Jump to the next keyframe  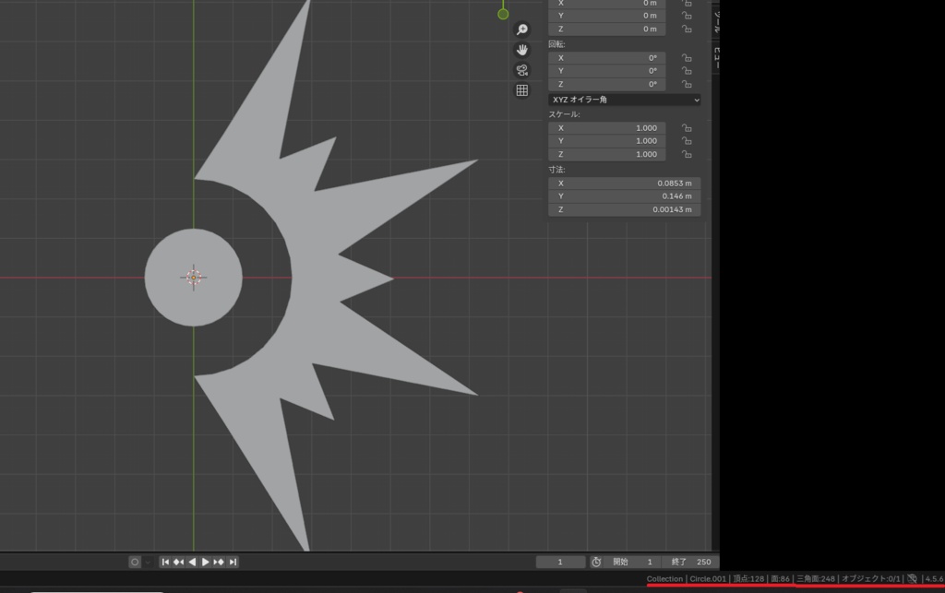(x=219, y=562)
